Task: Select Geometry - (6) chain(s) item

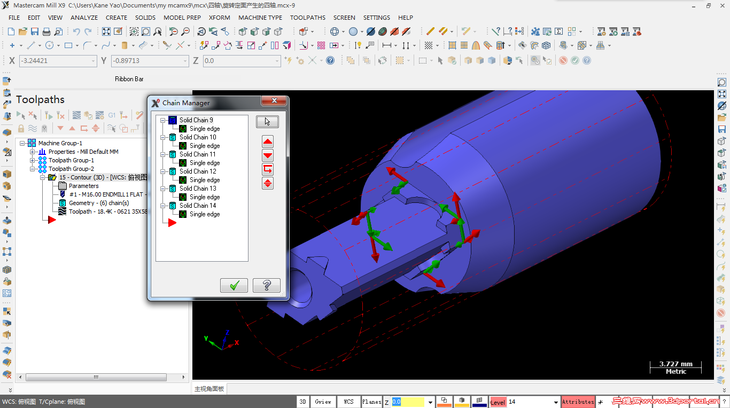Action: point(99,203)
